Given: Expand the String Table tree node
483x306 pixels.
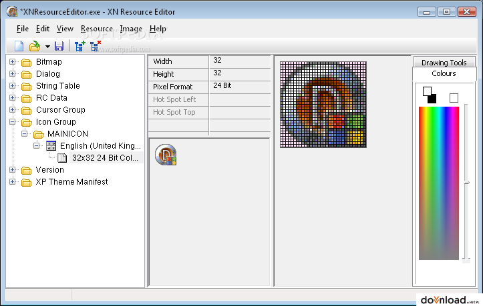Looking at the screenshot, I should coord(12,86).
